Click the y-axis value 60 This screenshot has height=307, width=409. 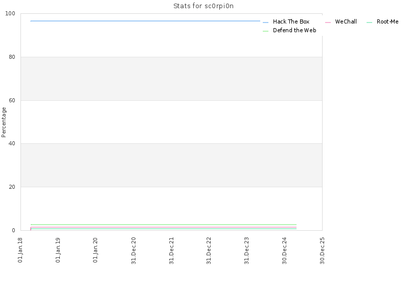pyautogui.click(x=12, y=100)
